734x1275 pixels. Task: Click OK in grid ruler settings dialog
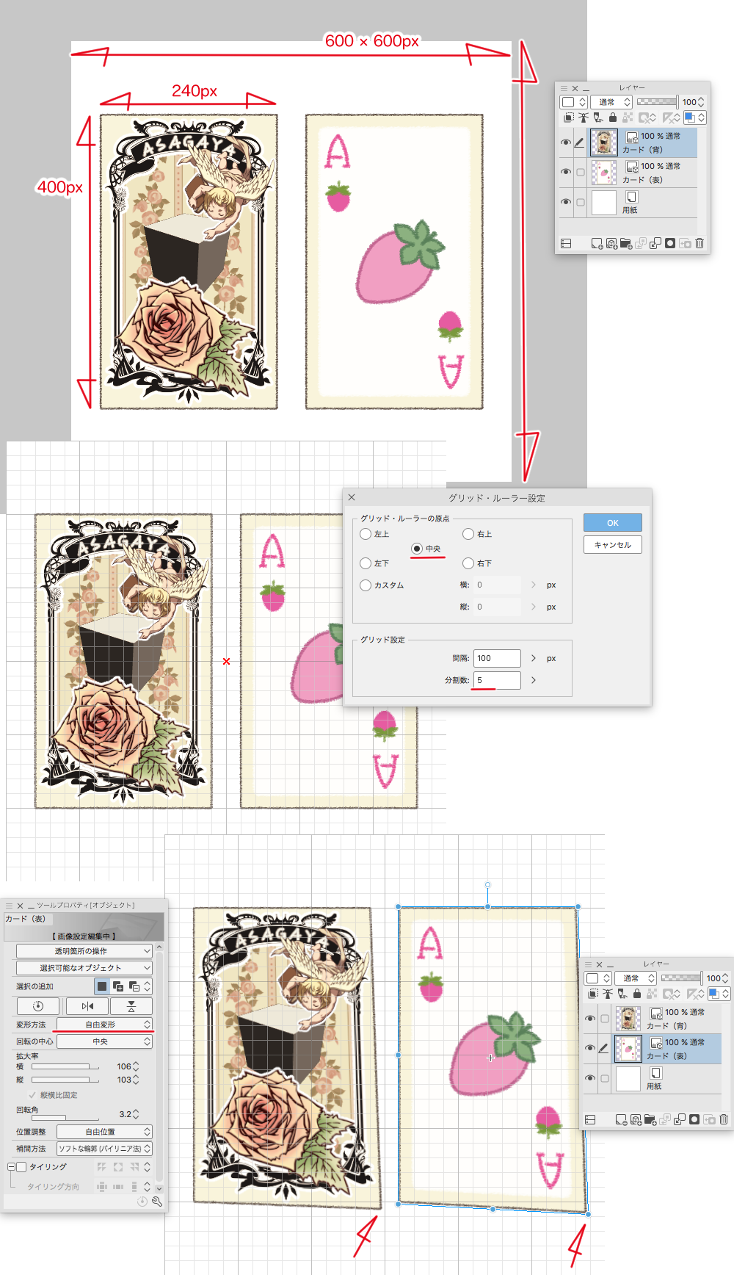613,523
